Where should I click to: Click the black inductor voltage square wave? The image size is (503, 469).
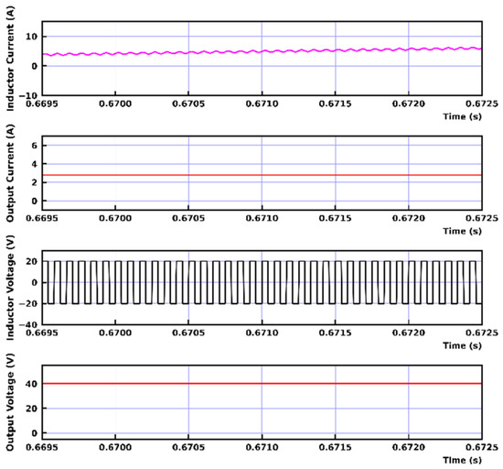pos(262,282)
